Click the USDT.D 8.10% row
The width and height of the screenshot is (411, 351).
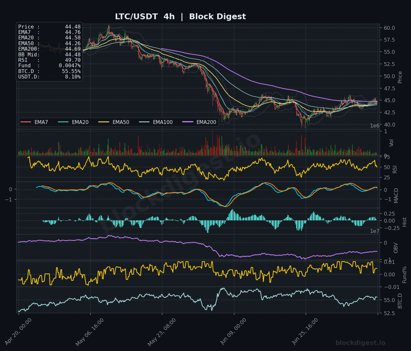tap(49, 77)
